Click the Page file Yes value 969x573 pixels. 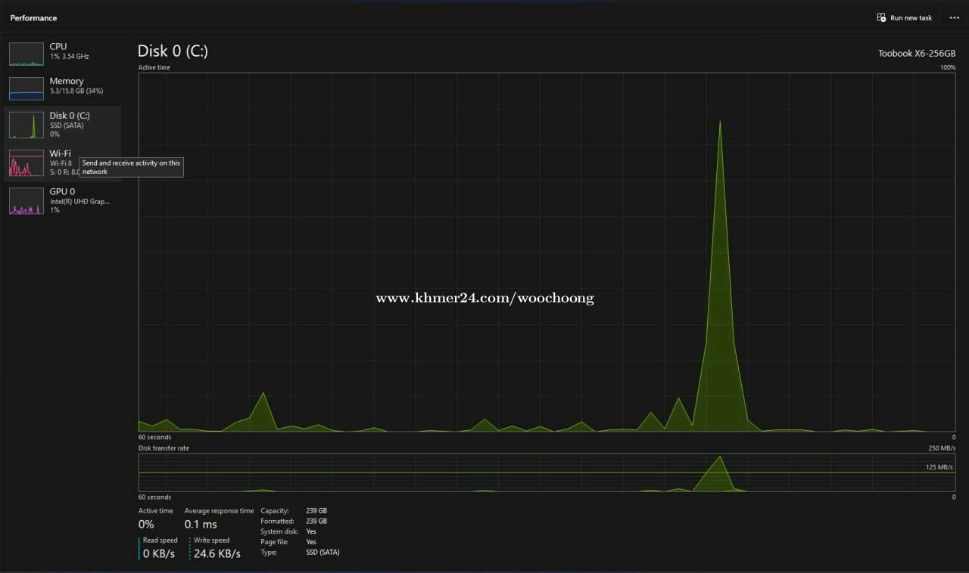[311, 542]
